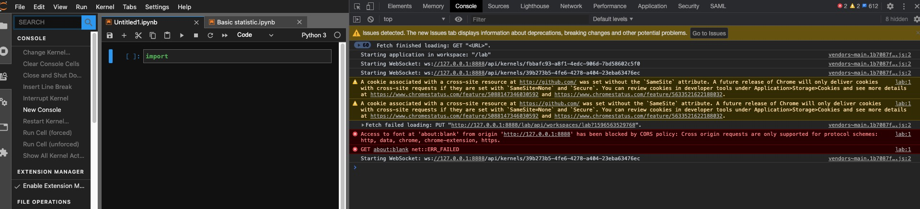Switch to DevTools Performance tab
This screenshot has width=920, height=209.
click(609, 6)
